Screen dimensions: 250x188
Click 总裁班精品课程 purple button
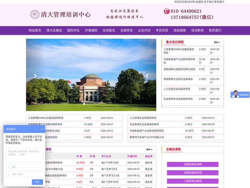(193, 164)
